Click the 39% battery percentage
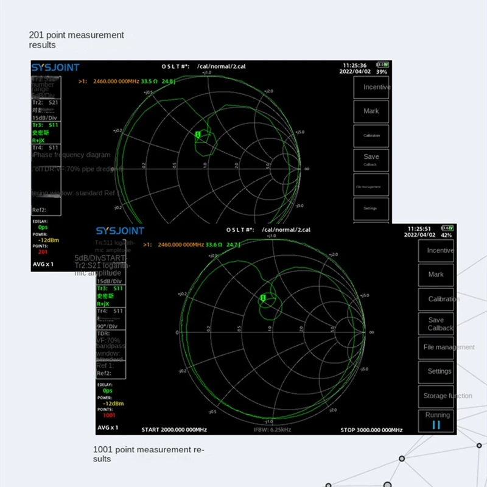 point(382,72)
